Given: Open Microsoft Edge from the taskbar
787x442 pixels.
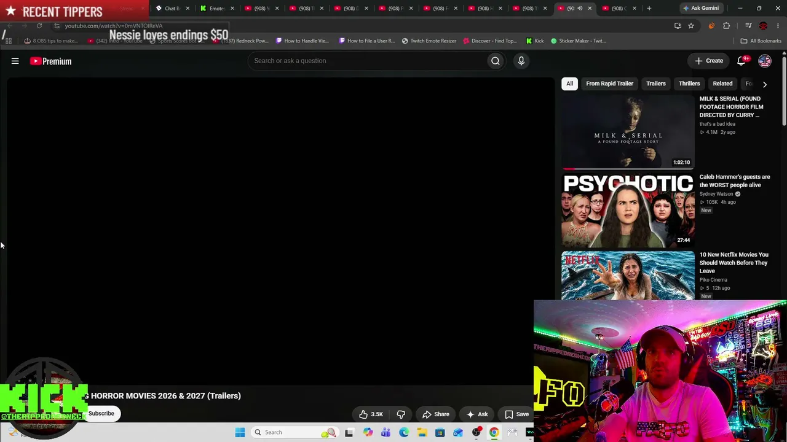Looking at the screenshot, I should click(x=404, y=432).
